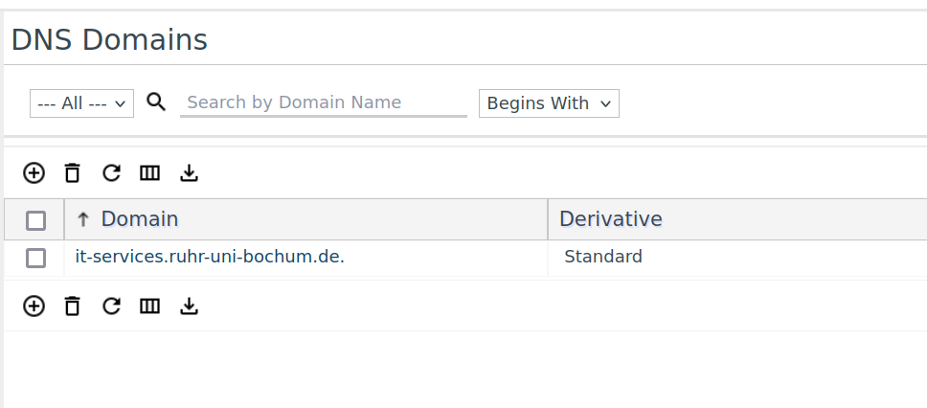Open the '--- All ---' filter dropdown
Viewport: 927px width, 408px height.
tap(81, 103)
